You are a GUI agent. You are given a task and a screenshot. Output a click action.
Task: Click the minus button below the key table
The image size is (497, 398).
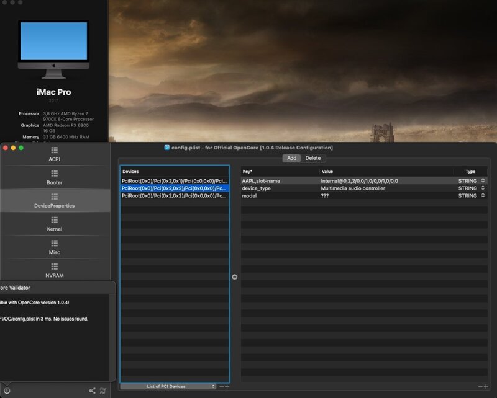pos(480,386)
